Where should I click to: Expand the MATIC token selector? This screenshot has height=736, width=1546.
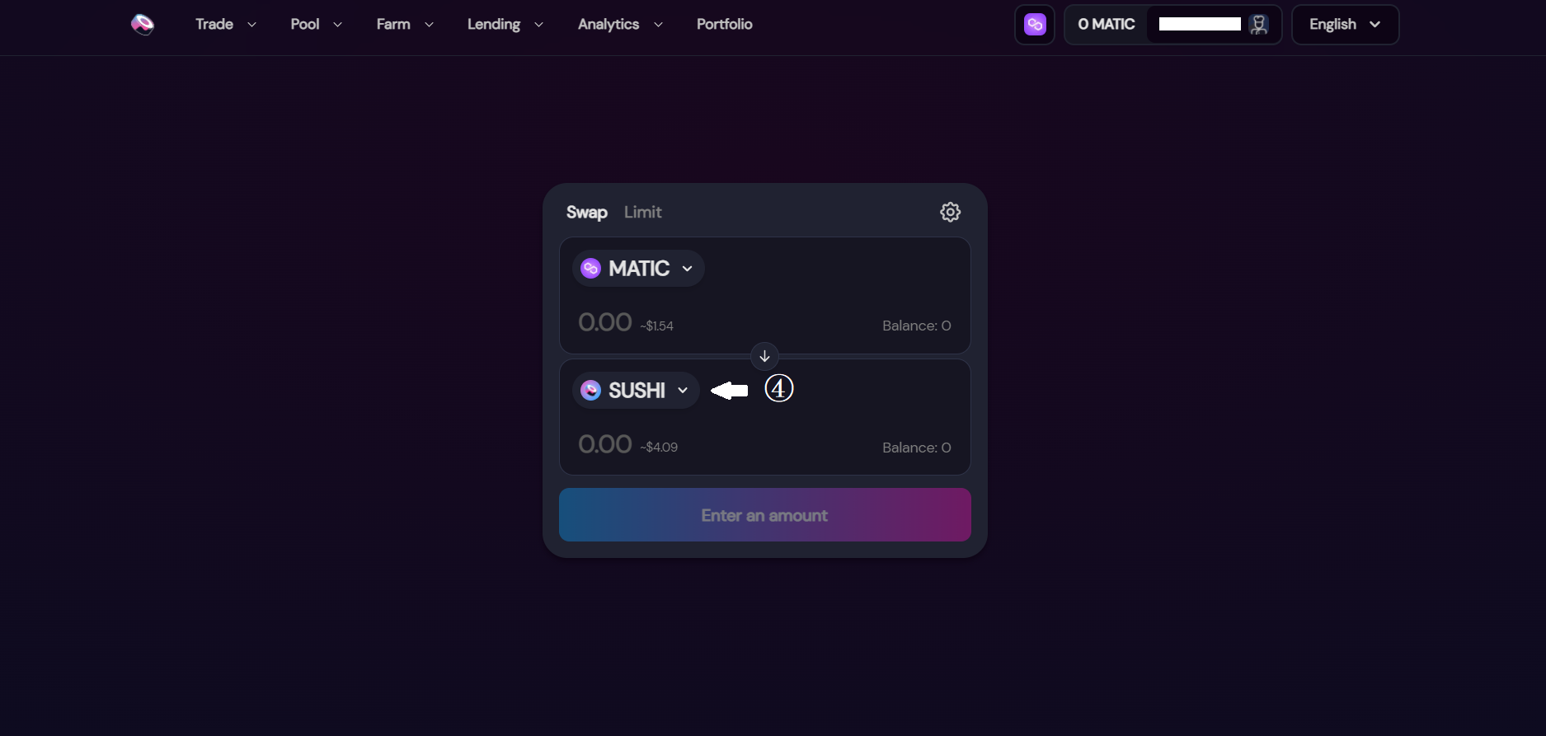[638, 269]
